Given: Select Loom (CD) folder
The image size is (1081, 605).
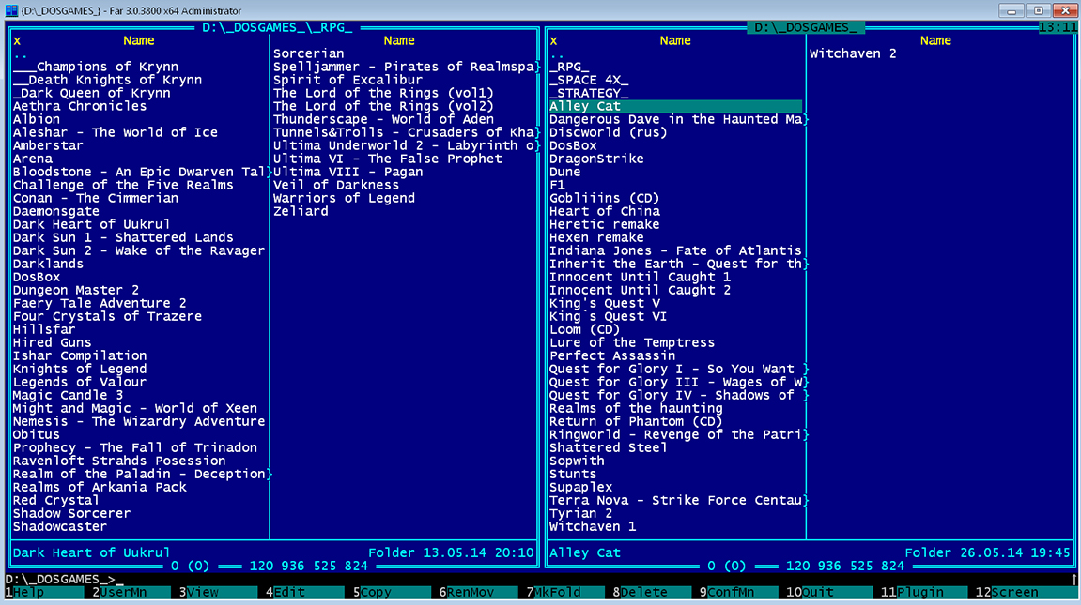Looking at the screenshot, I should (x=584, y=329).
